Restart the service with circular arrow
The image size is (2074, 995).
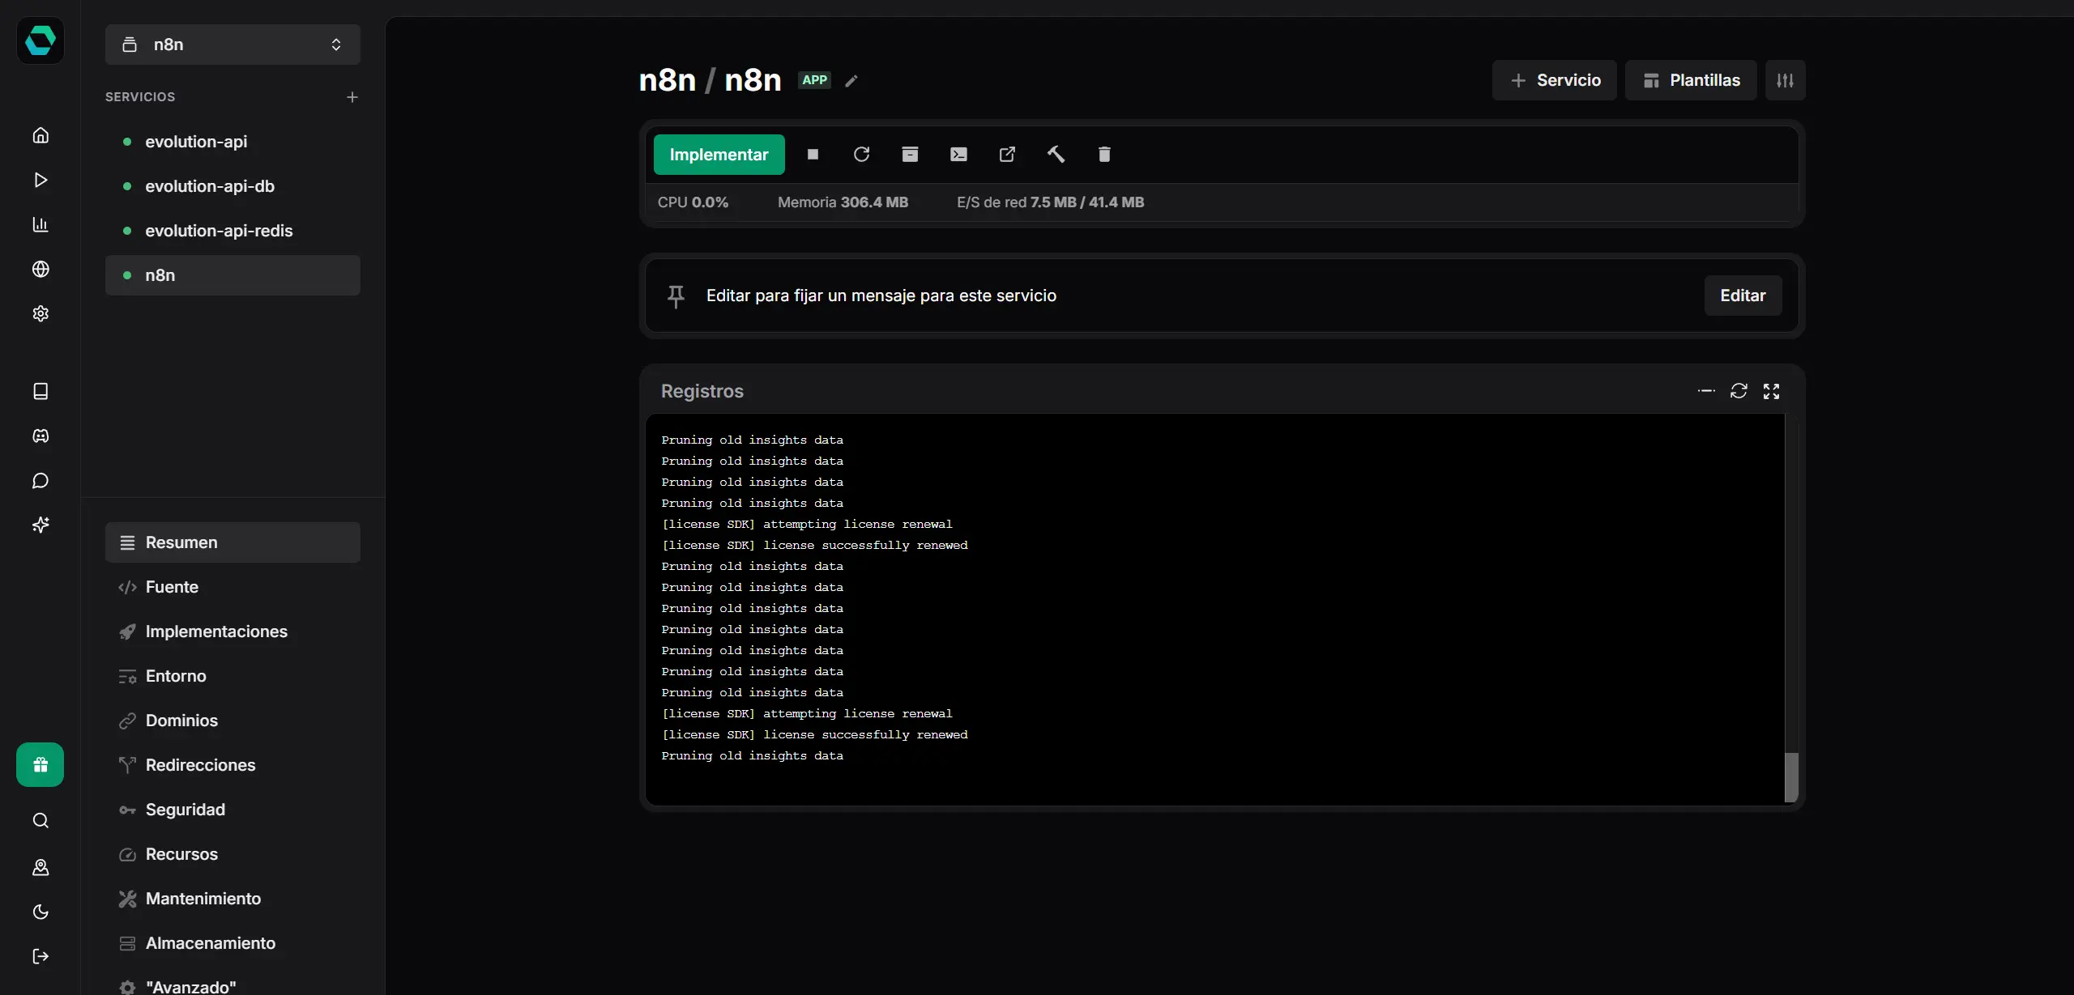861,155
